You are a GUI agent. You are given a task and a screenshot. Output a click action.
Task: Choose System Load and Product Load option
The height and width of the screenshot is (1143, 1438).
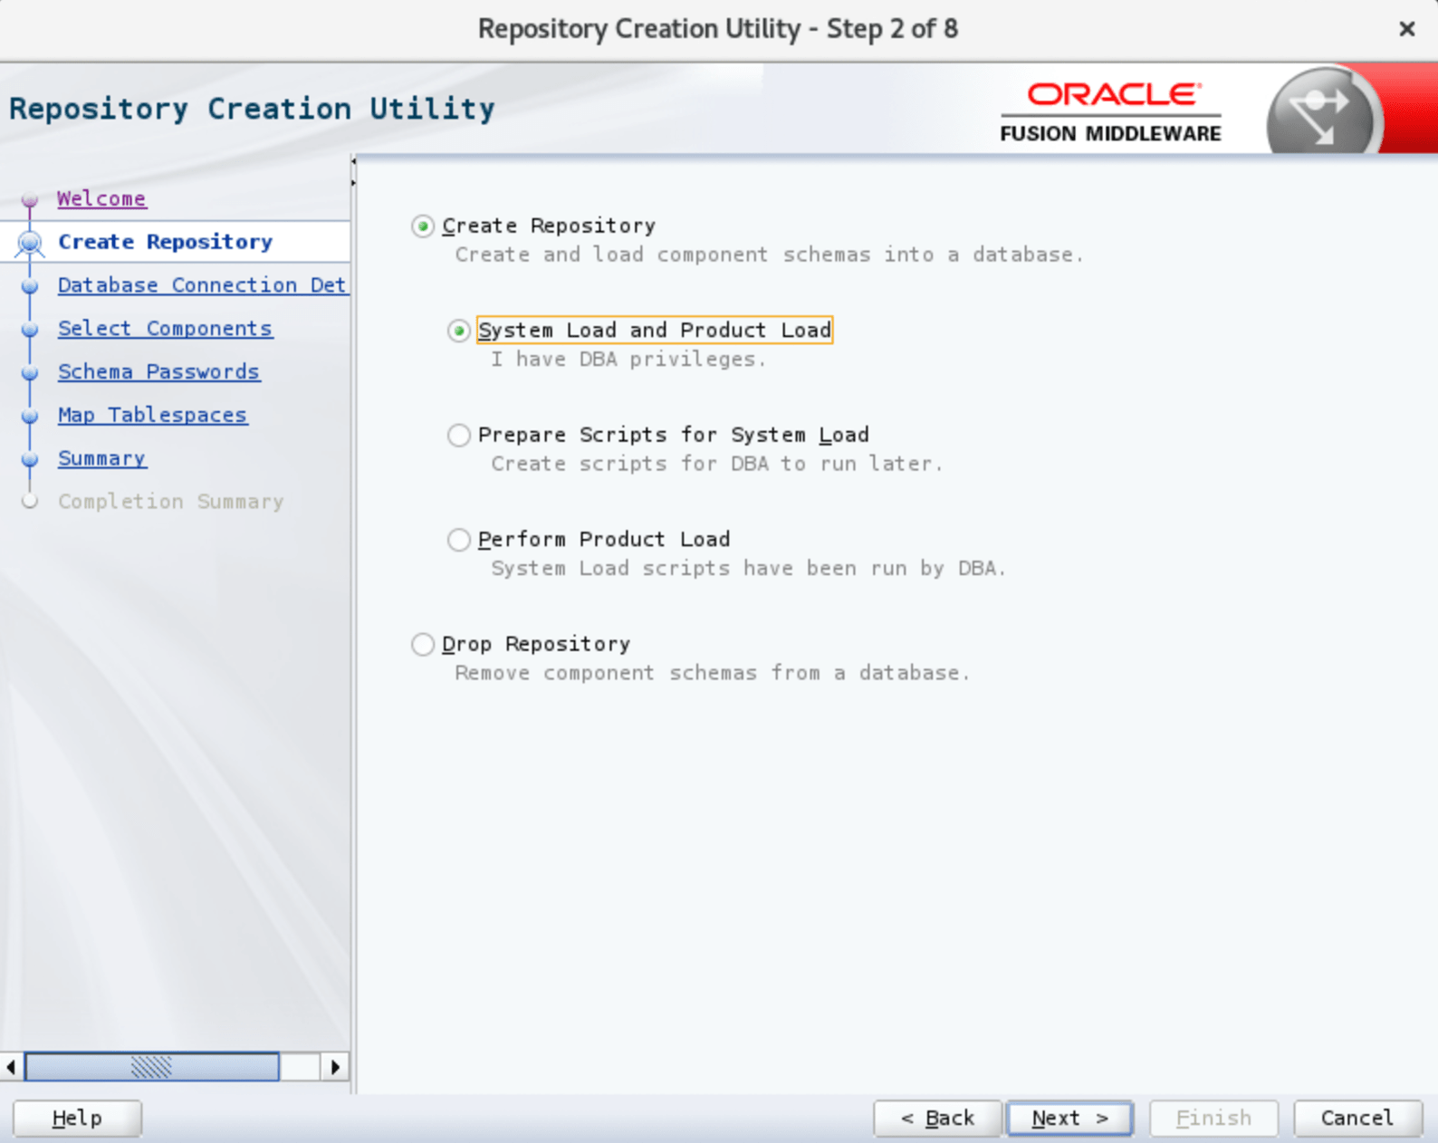click(x=459, y=331)
